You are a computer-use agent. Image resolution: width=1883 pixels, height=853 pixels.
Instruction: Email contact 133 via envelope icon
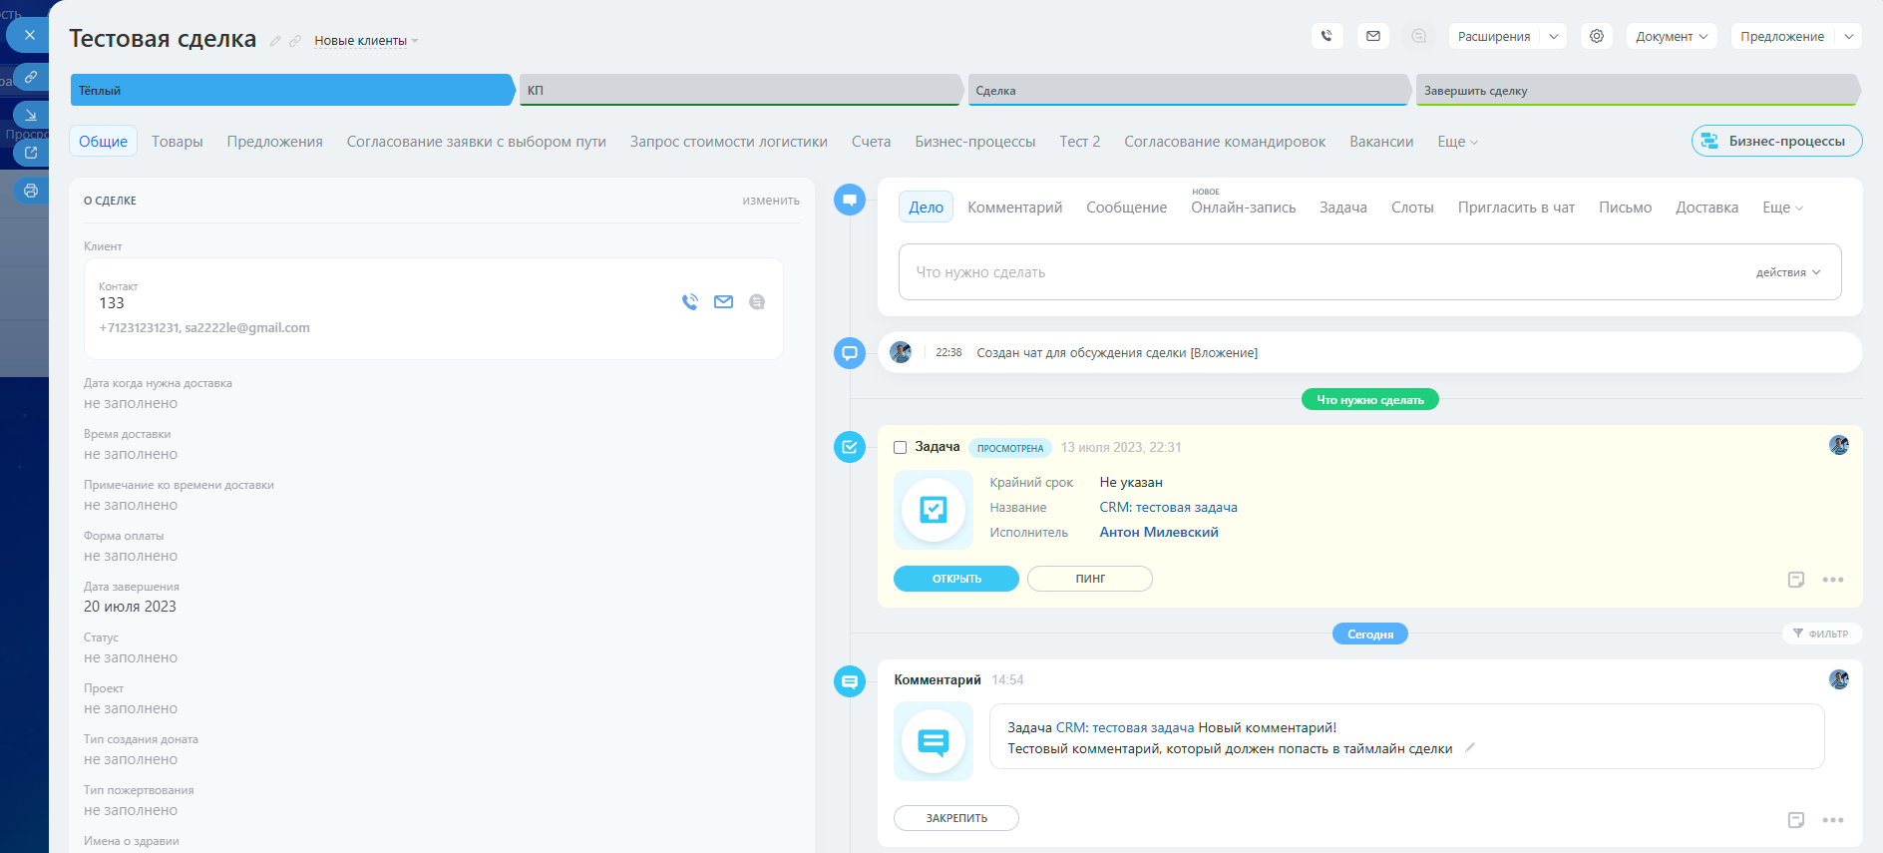pyautogui.click(x=723, y=301)
